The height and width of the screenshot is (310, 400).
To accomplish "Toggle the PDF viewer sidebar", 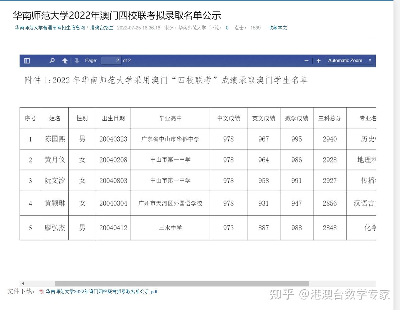I will pos(27,60).
